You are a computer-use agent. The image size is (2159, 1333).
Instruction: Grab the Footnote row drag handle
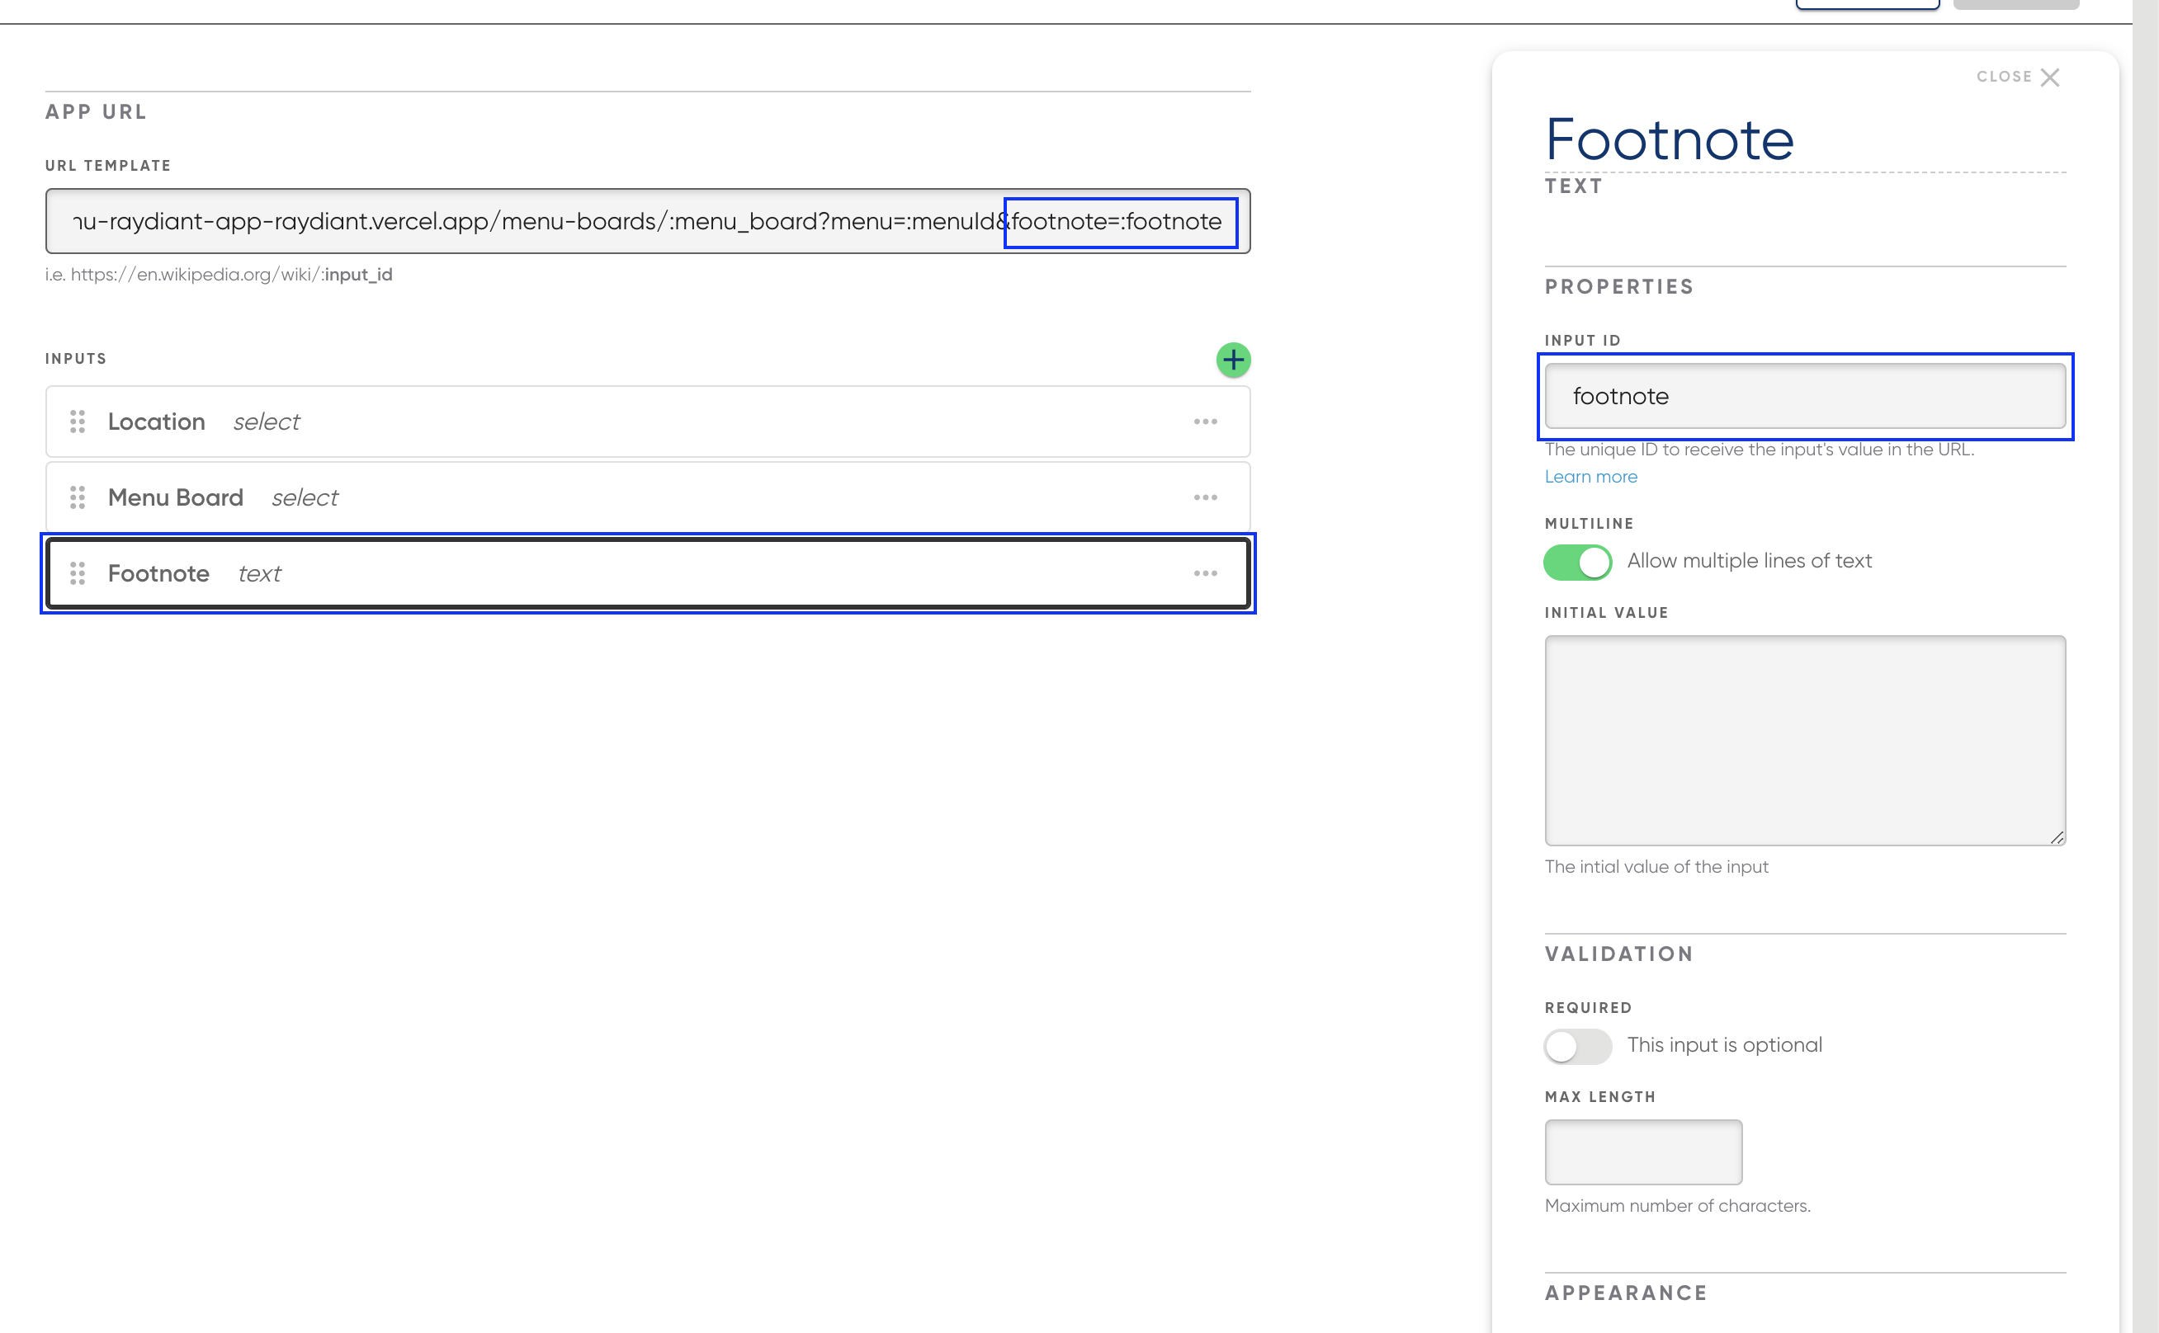click(78, 573)
